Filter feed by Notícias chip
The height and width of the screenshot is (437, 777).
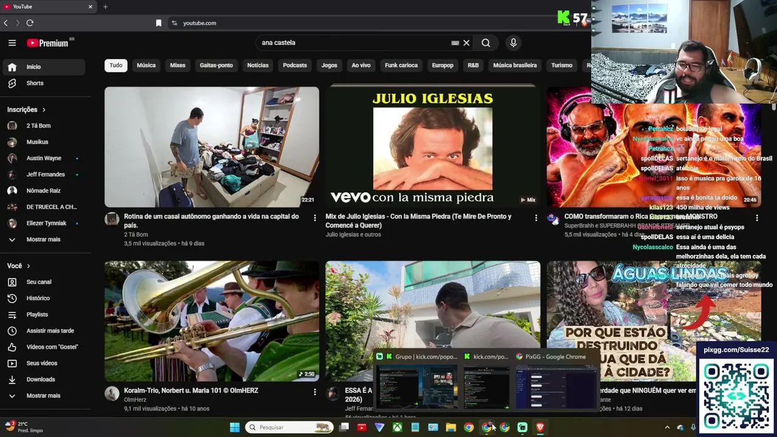tap(258, 66)
